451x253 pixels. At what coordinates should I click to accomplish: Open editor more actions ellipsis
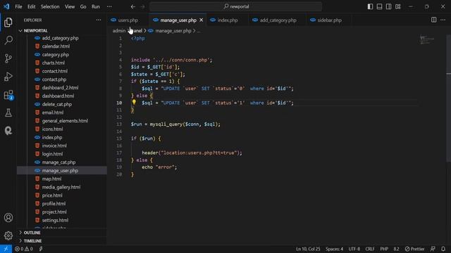(443, 20)
